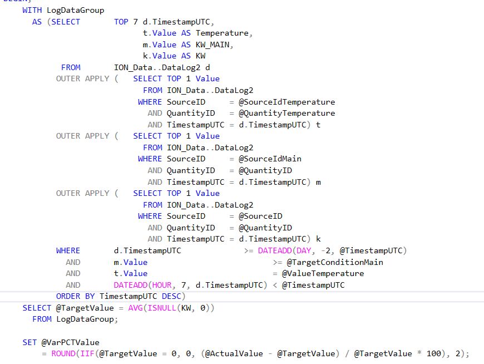484x364 pixels.
Task: Click LogDataGroup in the final FROM line
Action: click(85, 319)
